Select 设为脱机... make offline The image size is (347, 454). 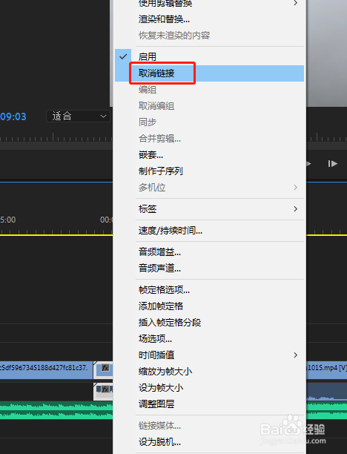(x=210, y=442)
